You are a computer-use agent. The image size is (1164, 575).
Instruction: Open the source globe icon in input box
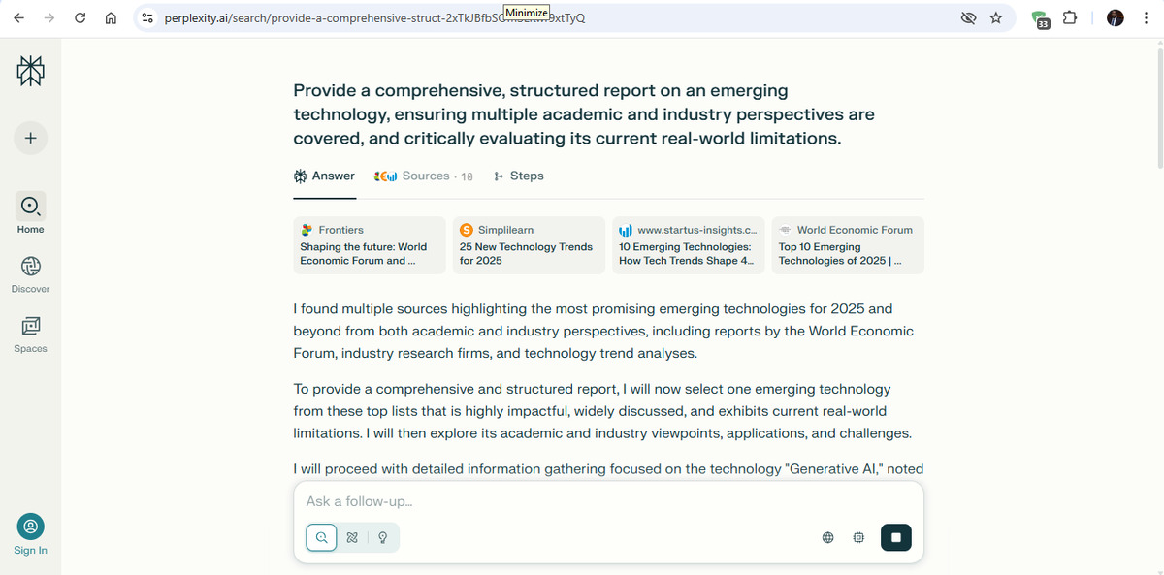827,537
